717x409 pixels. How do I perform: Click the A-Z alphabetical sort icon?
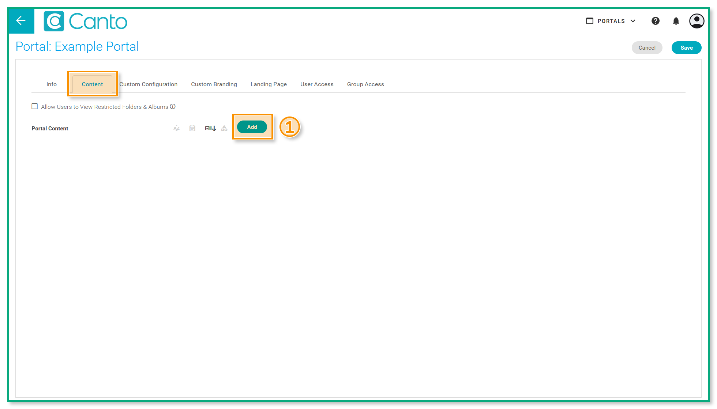pos(177,128)
